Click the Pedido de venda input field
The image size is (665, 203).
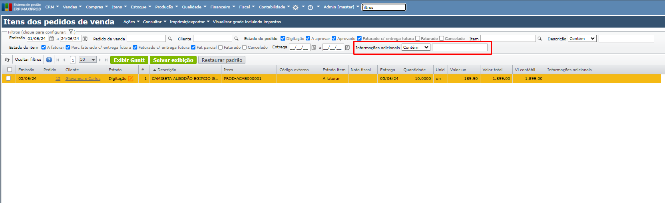(146, 38)
